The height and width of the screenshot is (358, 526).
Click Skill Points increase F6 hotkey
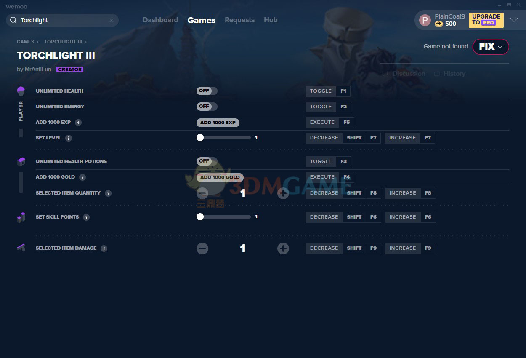[428, 217]
